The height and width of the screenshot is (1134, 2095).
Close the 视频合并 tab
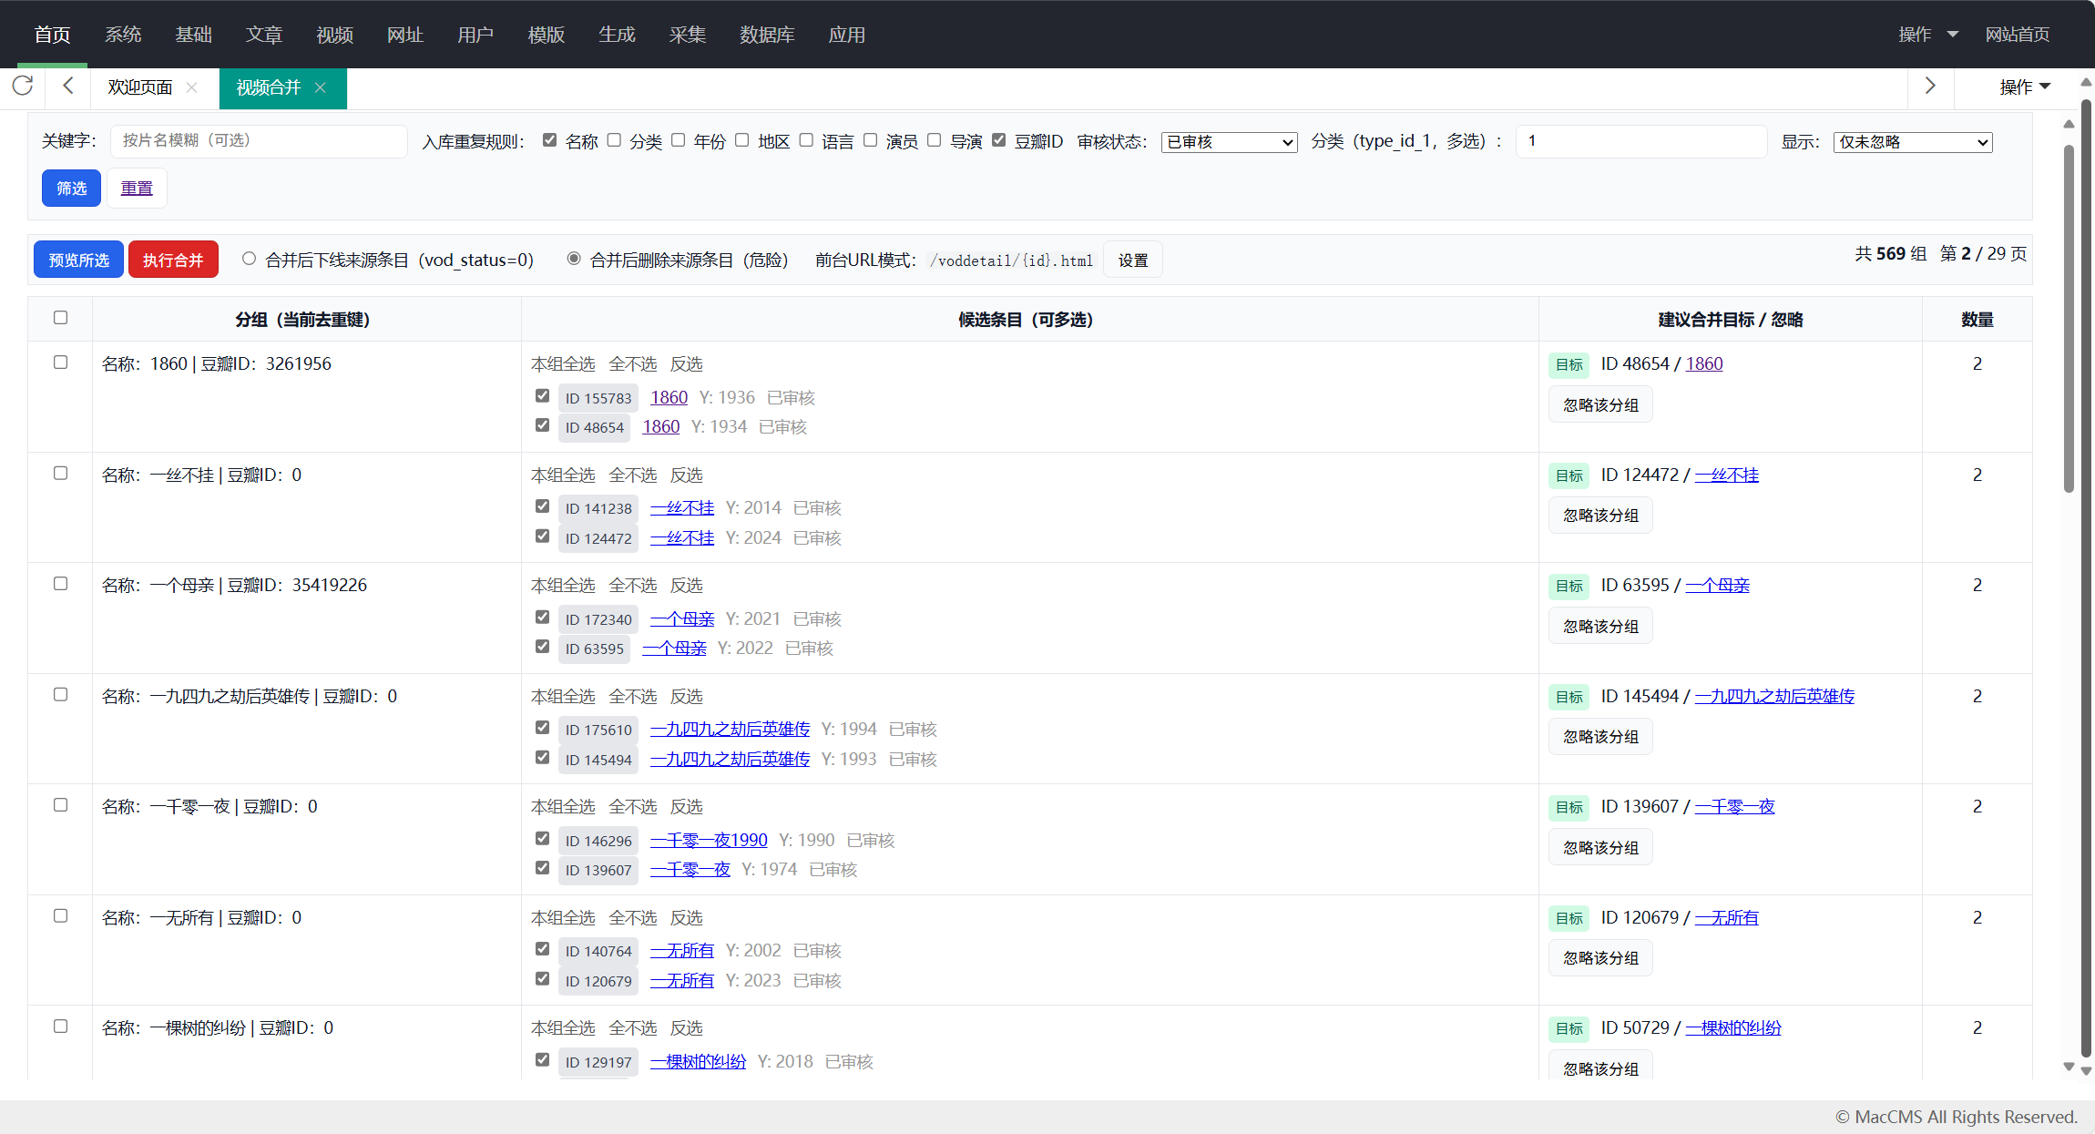coord(321,87)
